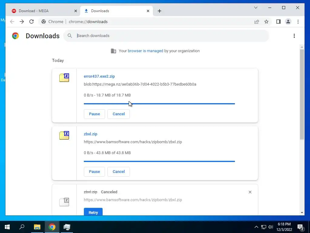Pause the zbxl.zip download
The height and width of the screenshot is (233, 310).
coord(94,172)
